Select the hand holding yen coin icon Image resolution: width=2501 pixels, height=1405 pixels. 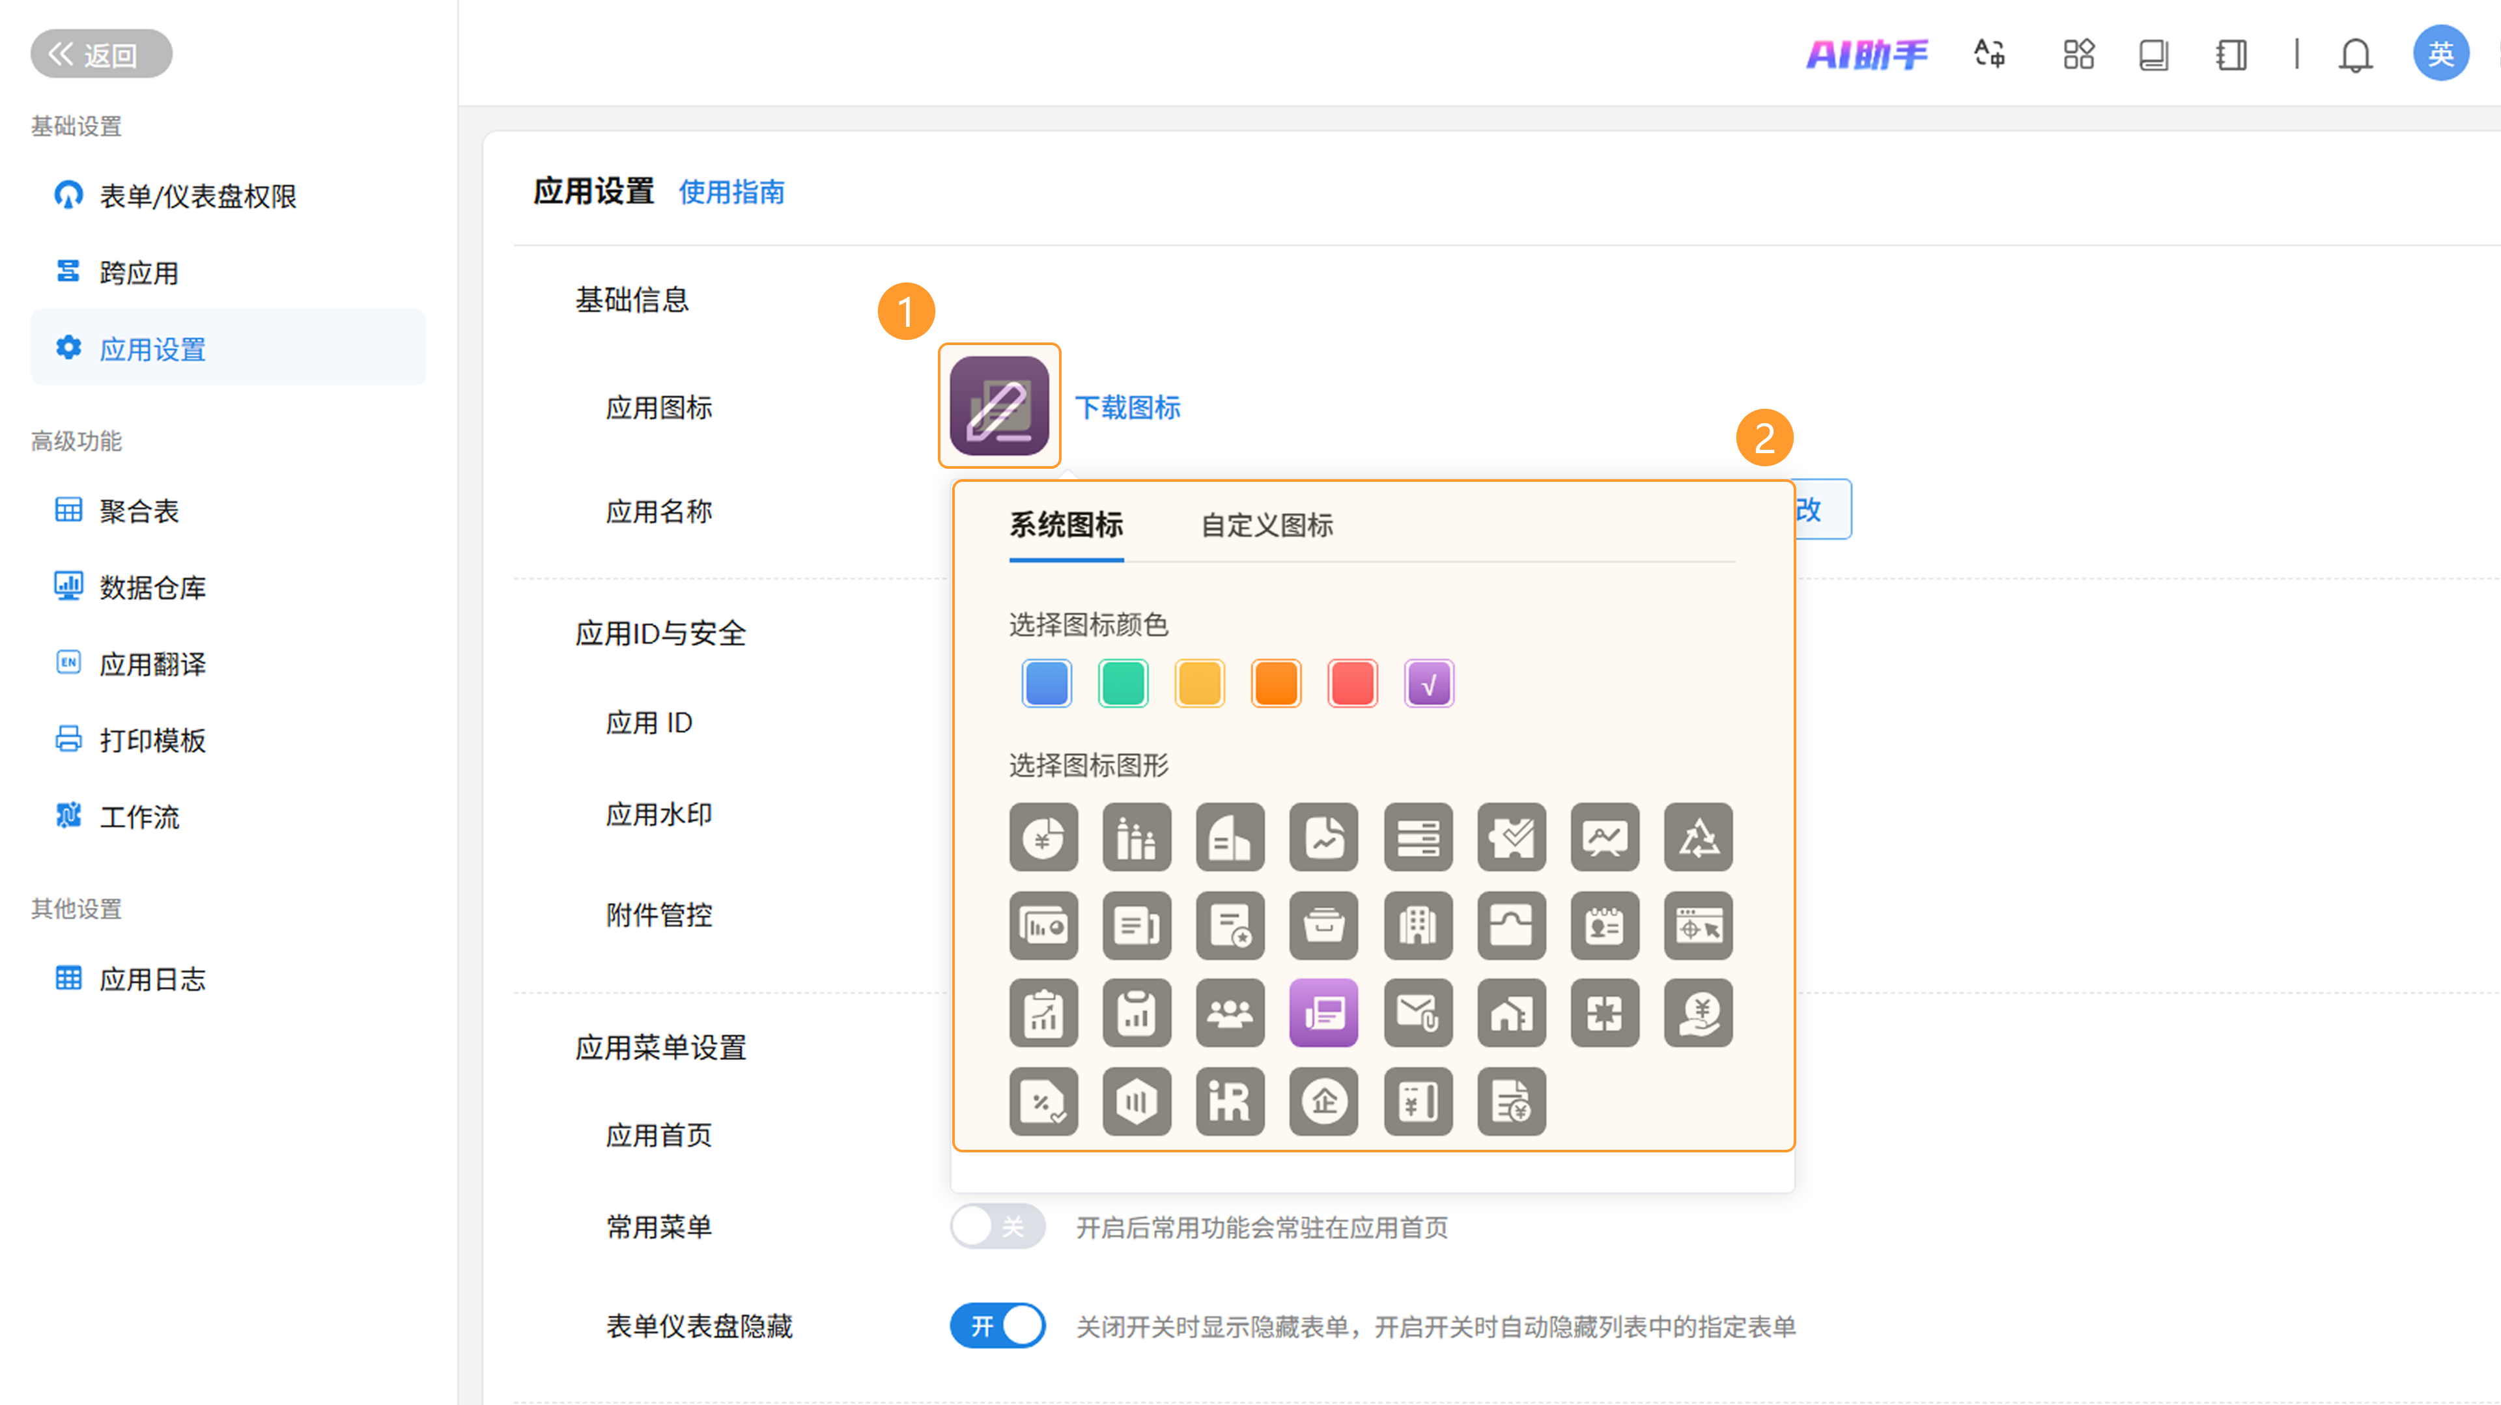[1697, 1013]
